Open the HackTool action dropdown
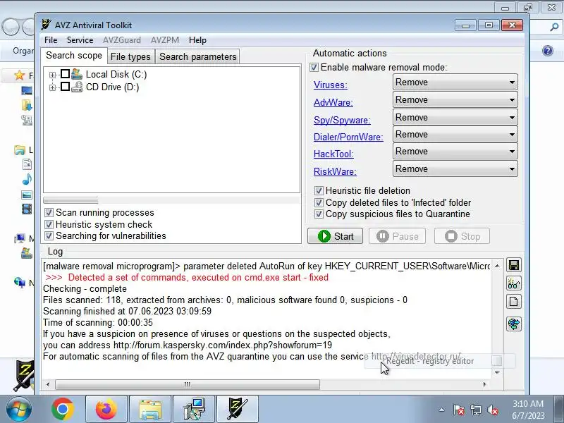This screenshot has height=423, width=564. (x=455, y=151)
